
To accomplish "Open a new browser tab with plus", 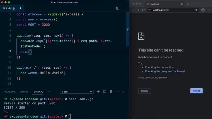I will coord(188,4).
